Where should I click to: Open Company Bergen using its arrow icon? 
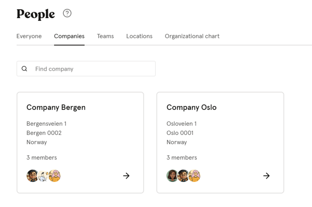(126, 176)
